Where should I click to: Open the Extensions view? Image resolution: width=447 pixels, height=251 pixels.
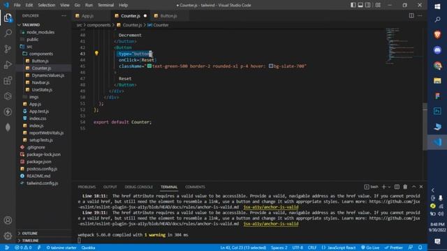(8, 81)
